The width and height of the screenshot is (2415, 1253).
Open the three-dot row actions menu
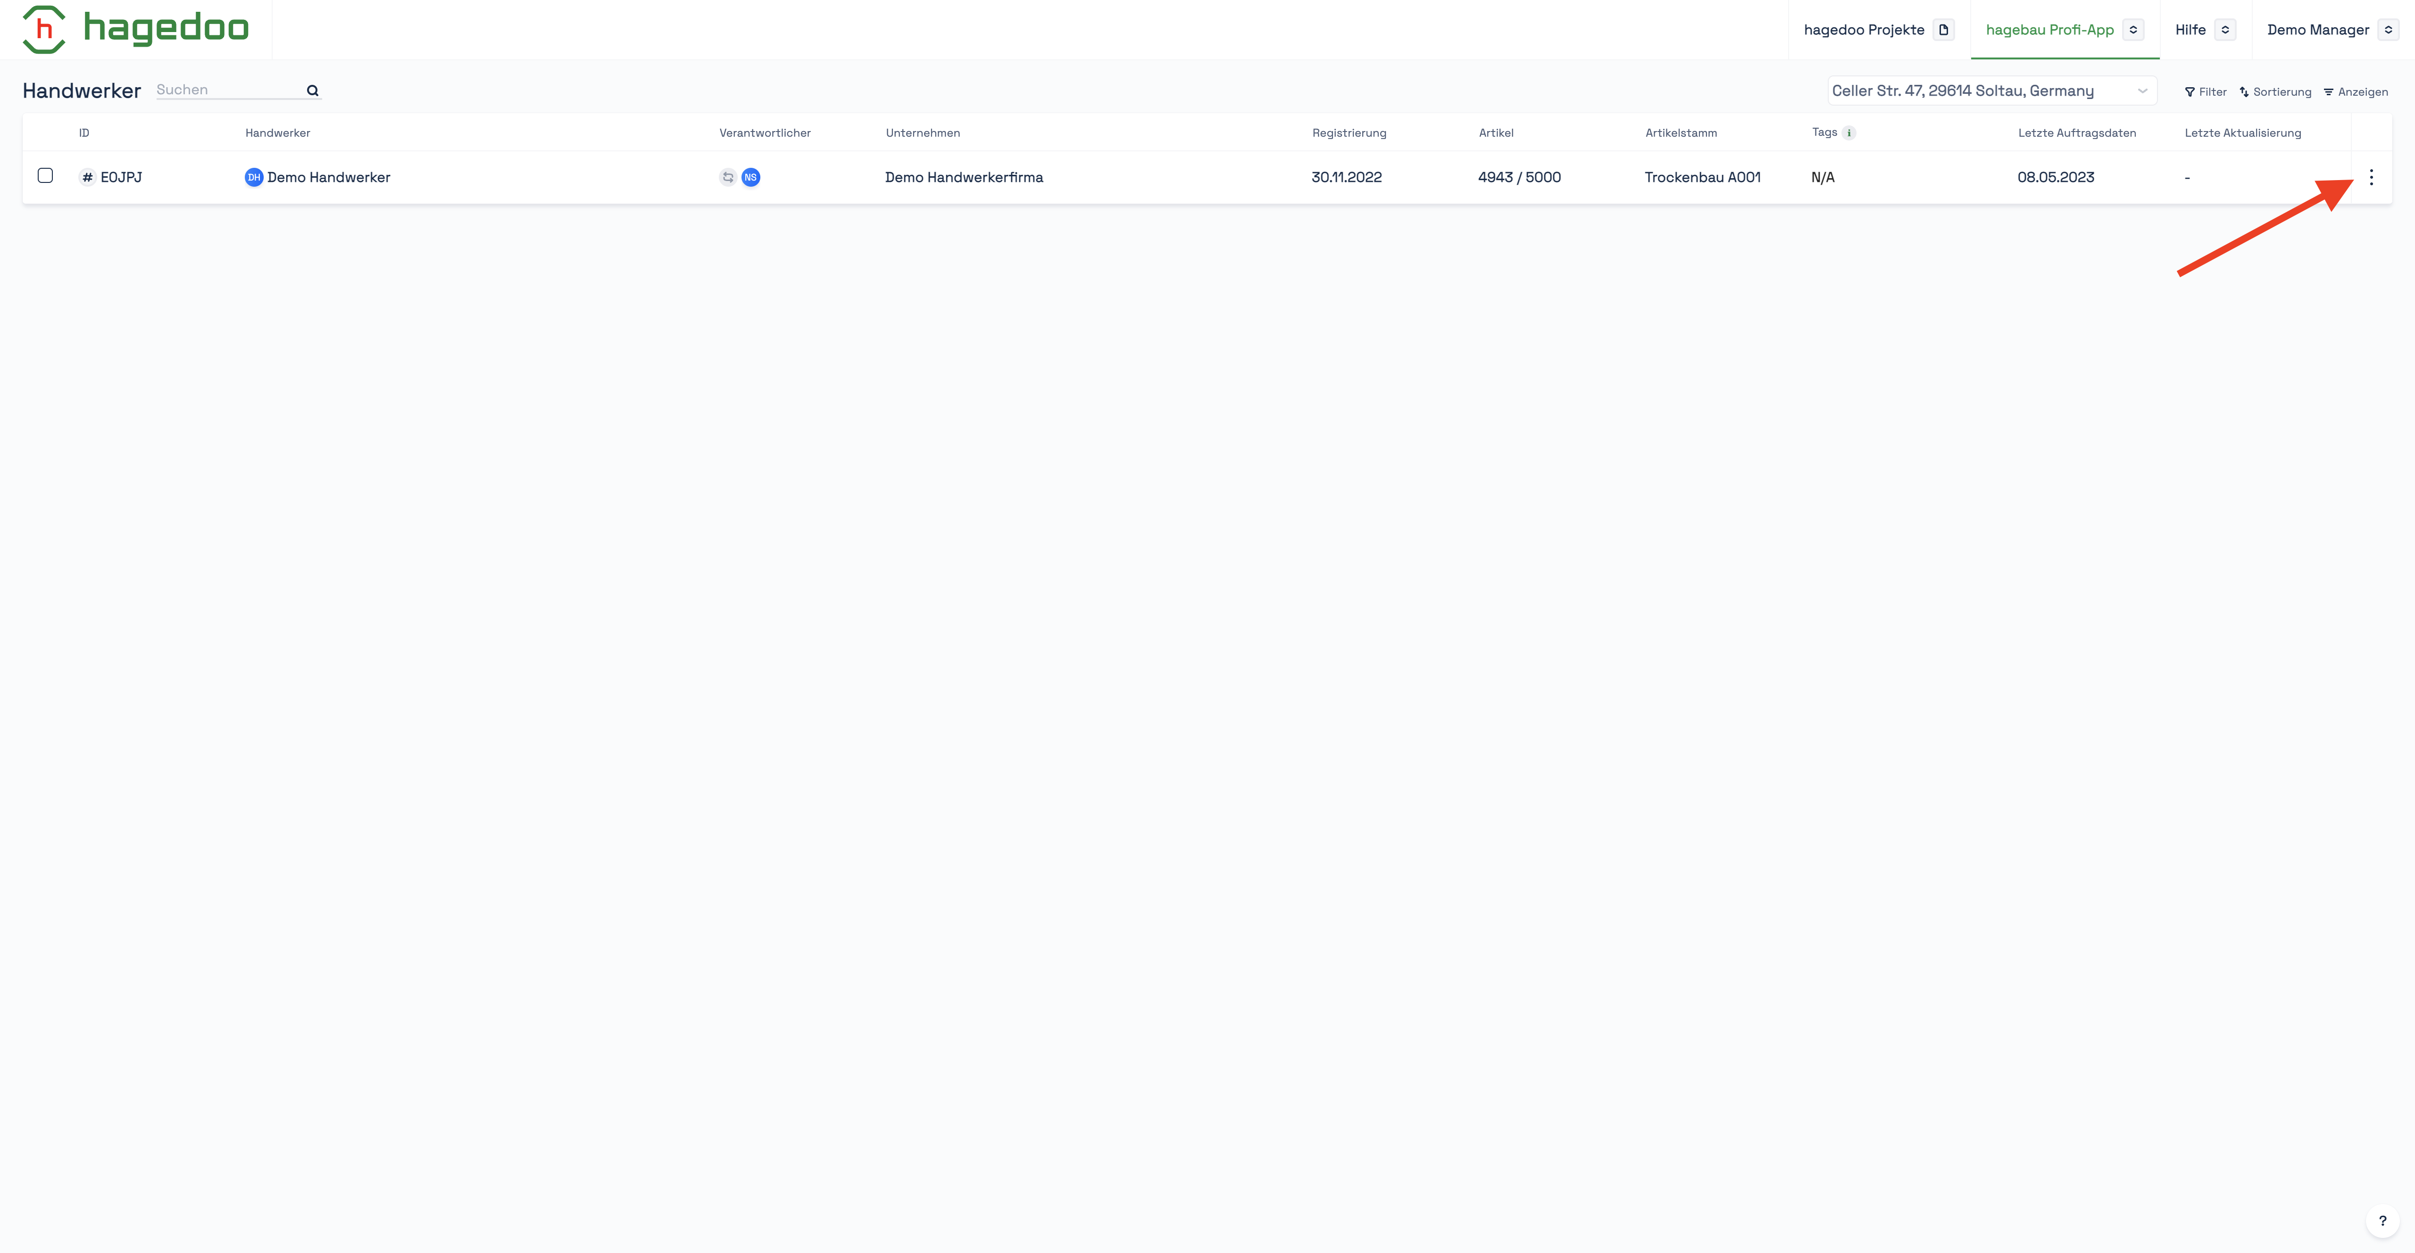2371,177
